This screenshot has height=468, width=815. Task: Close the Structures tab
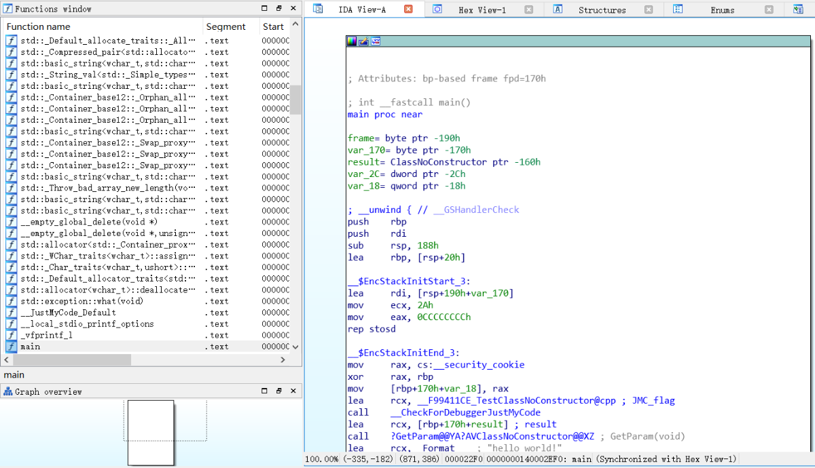tap(649, 9)
